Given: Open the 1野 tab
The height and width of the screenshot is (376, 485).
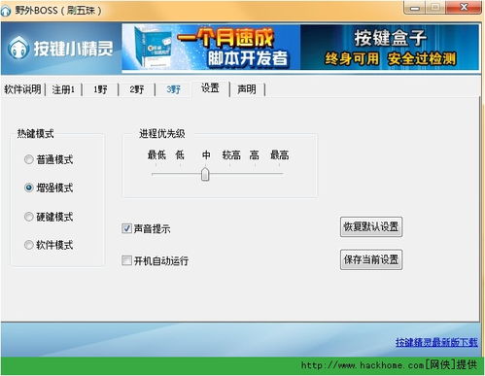Looking at the screenshot, I should coord(100,89).
